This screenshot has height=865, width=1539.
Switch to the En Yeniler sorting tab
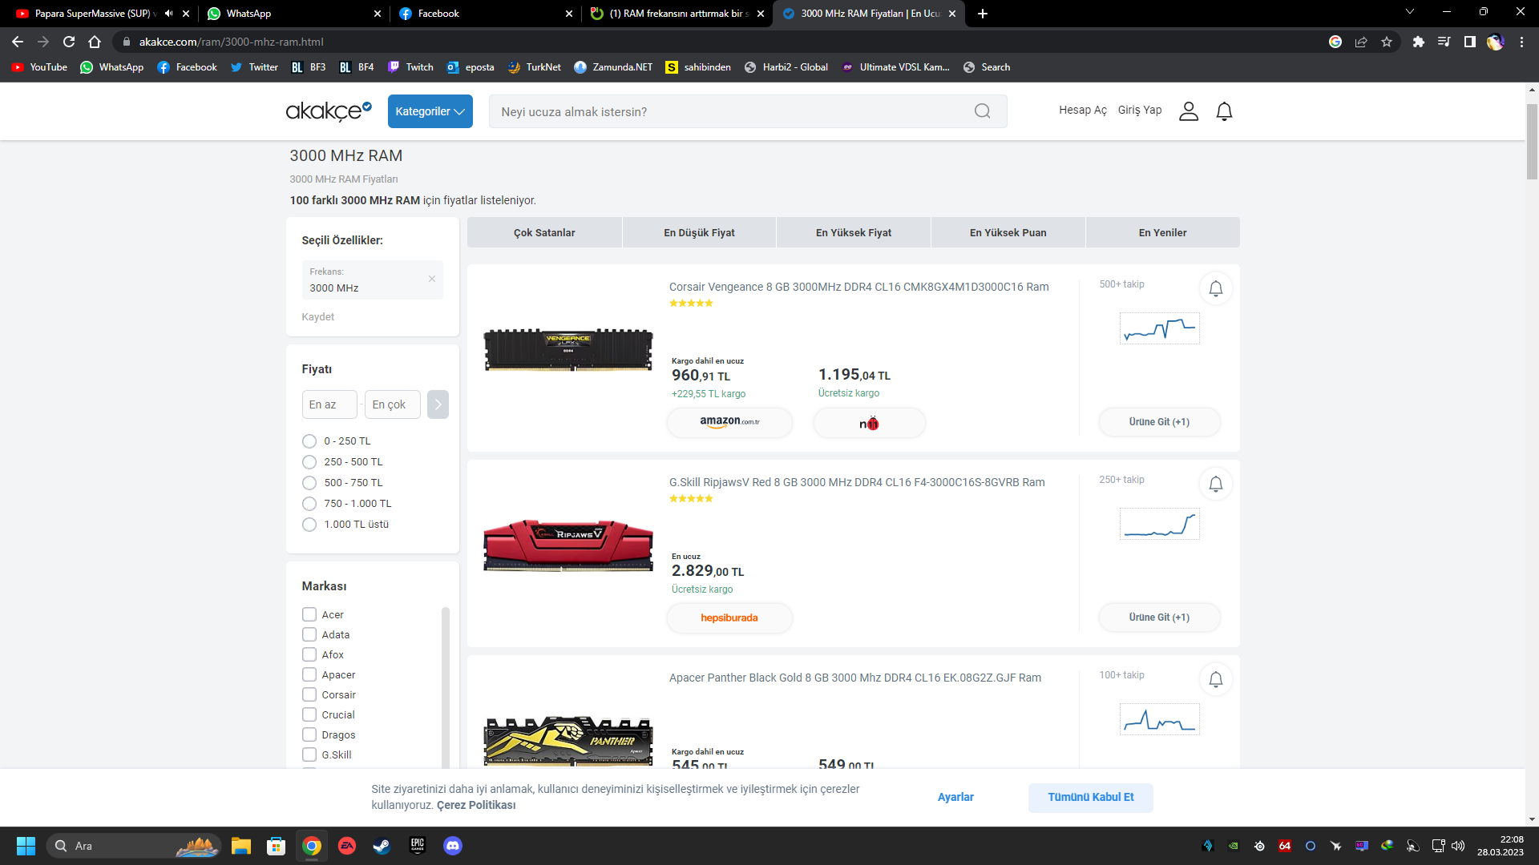tap(1162, 232)
